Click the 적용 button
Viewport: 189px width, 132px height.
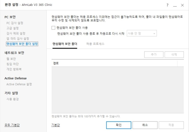click(x=171, y=125)
